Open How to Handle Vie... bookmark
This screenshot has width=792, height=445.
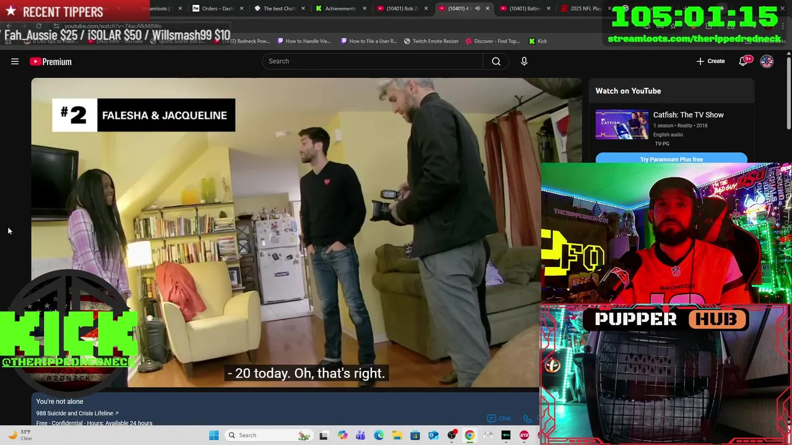pyautogui.click(x=304, y=41)
